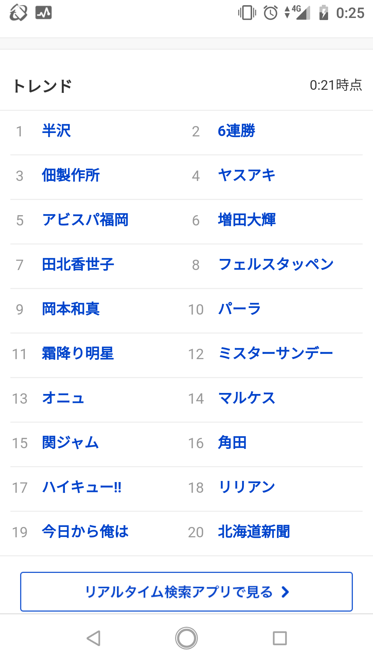The width and height of the screenshot is (373, 663).
Task: Tap the アビスパ福岡 trend
Action: 85,220
